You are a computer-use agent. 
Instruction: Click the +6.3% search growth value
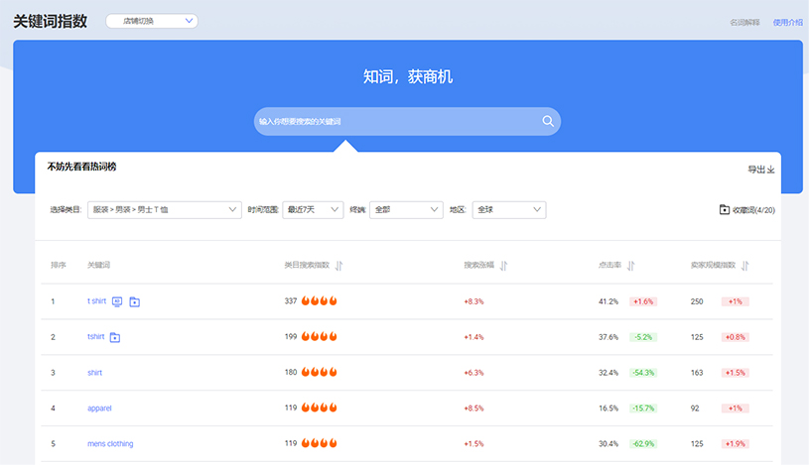[x=473, y=373]
